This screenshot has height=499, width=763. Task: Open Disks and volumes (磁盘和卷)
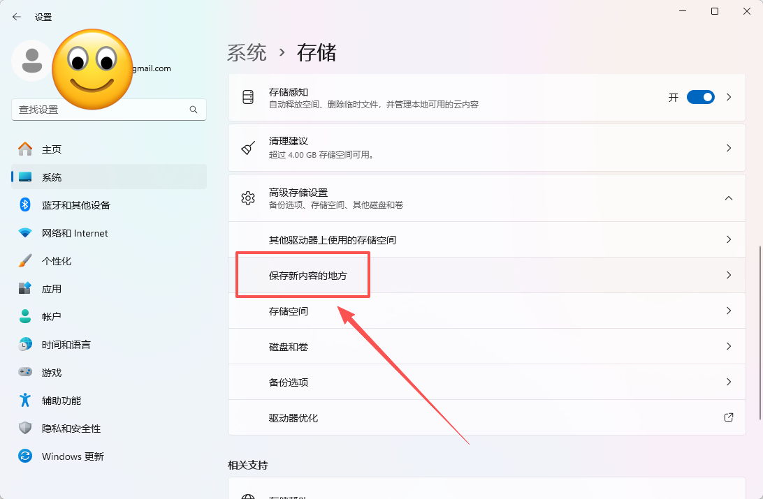pos(289,347)
